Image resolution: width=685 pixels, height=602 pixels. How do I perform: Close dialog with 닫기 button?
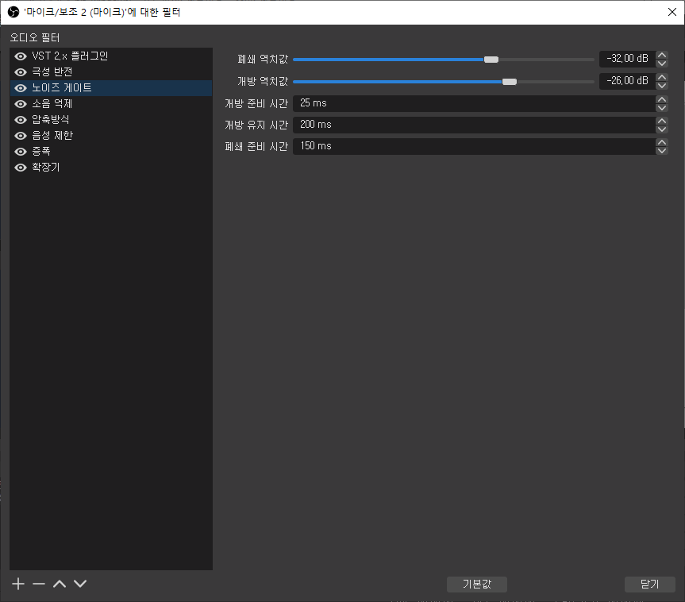click(x=649, y=584)
